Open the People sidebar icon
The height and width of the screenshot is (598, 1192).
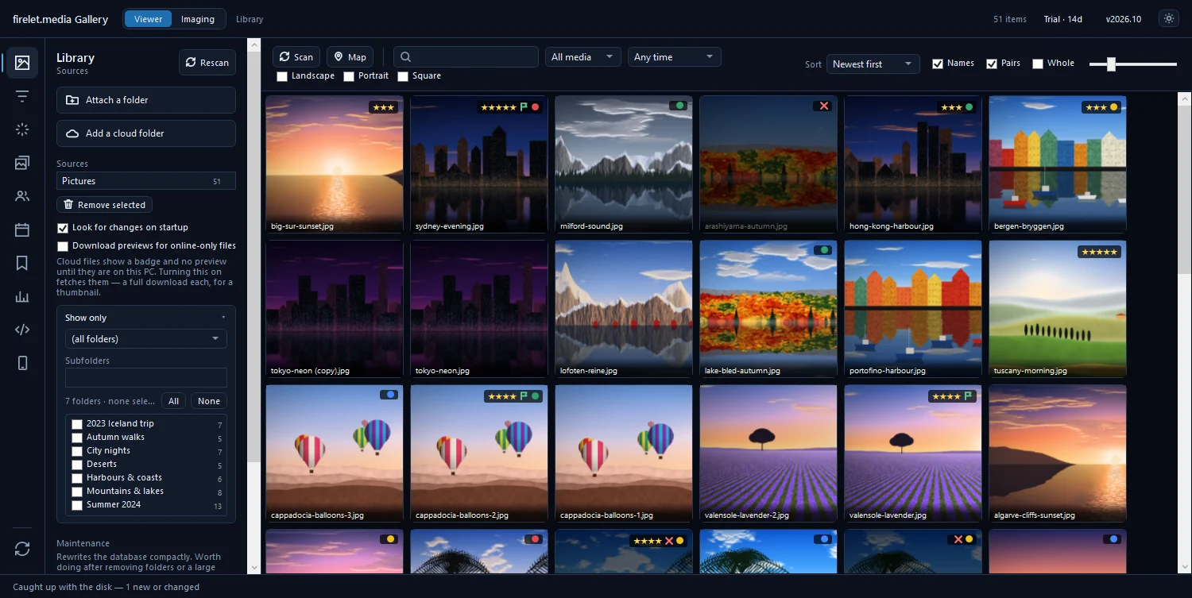(x=22, y=196)
